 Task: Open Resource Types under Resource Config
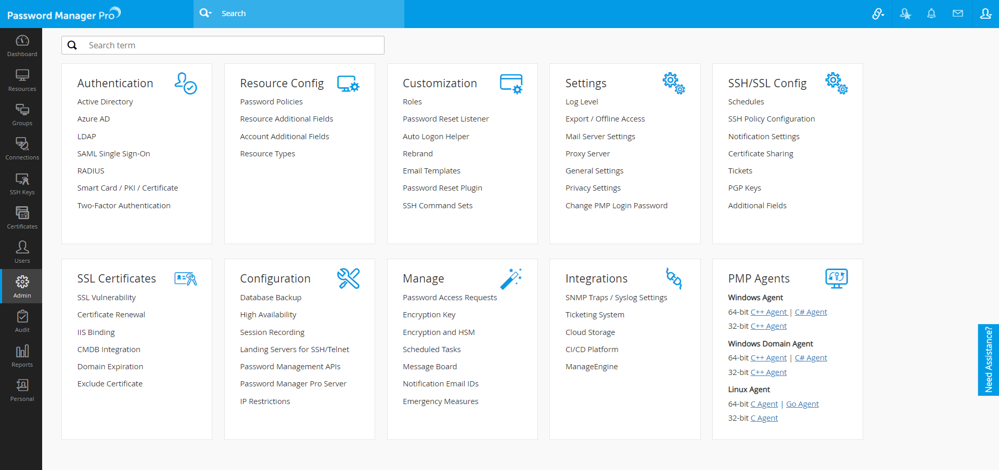[267, 154]
